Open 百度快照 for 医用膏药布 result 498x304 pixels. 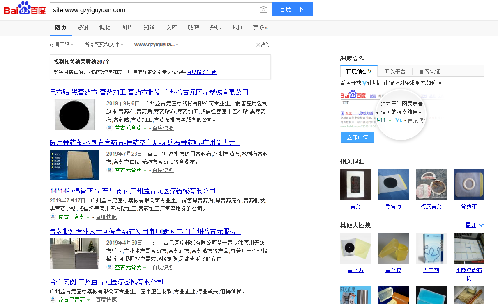tap(163, 170)
